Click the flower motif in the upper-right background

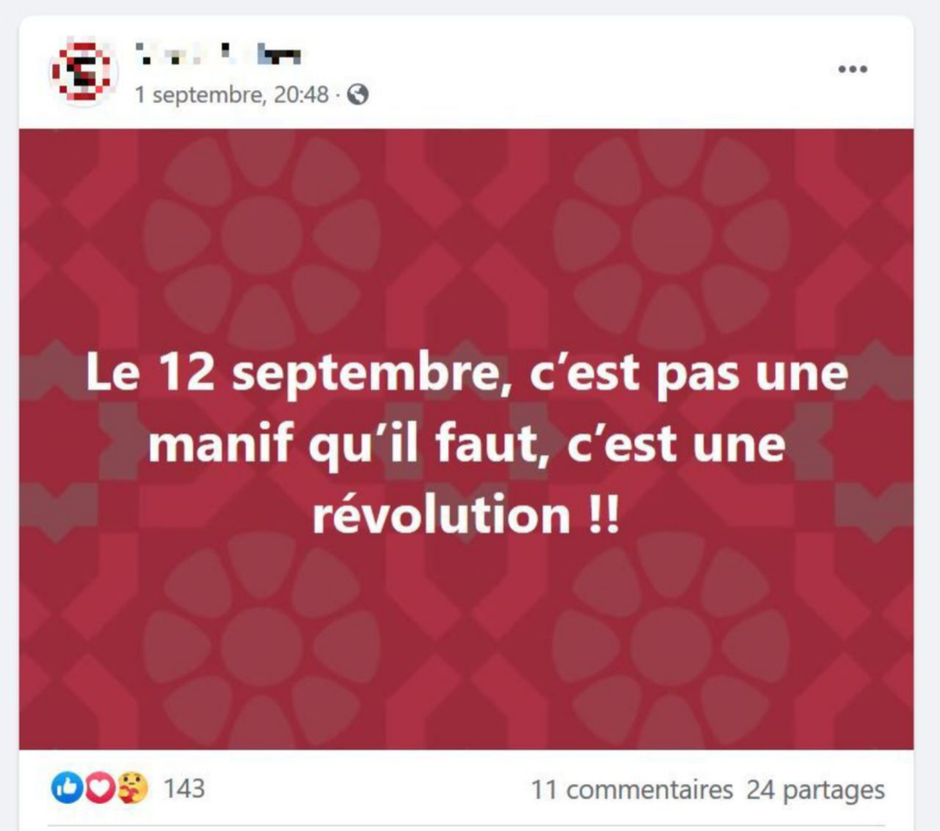click(x=671, y=235)
